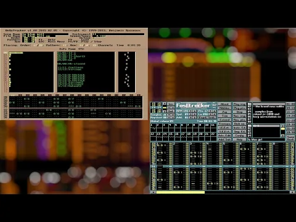Decrease Ptn. number with down arrow

[215, 111]
